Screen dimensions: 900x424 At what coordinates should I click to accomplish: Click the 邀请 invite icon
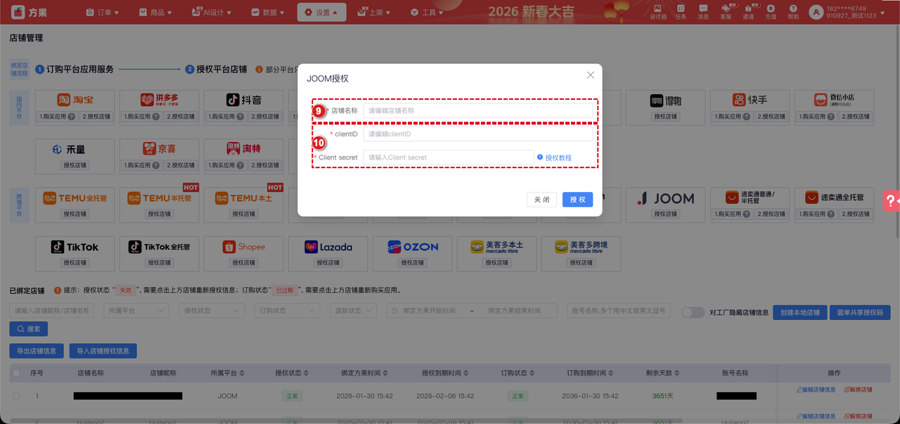coord(748,12)
